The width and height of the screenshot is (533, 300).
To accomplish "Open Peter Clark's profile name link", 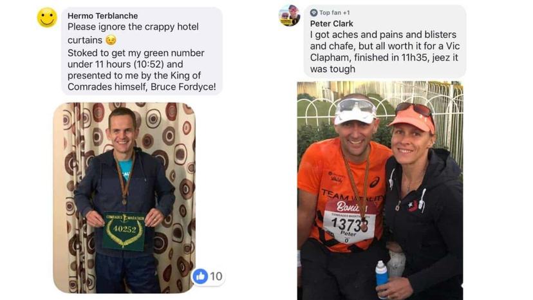I will (x=332, y=23).
